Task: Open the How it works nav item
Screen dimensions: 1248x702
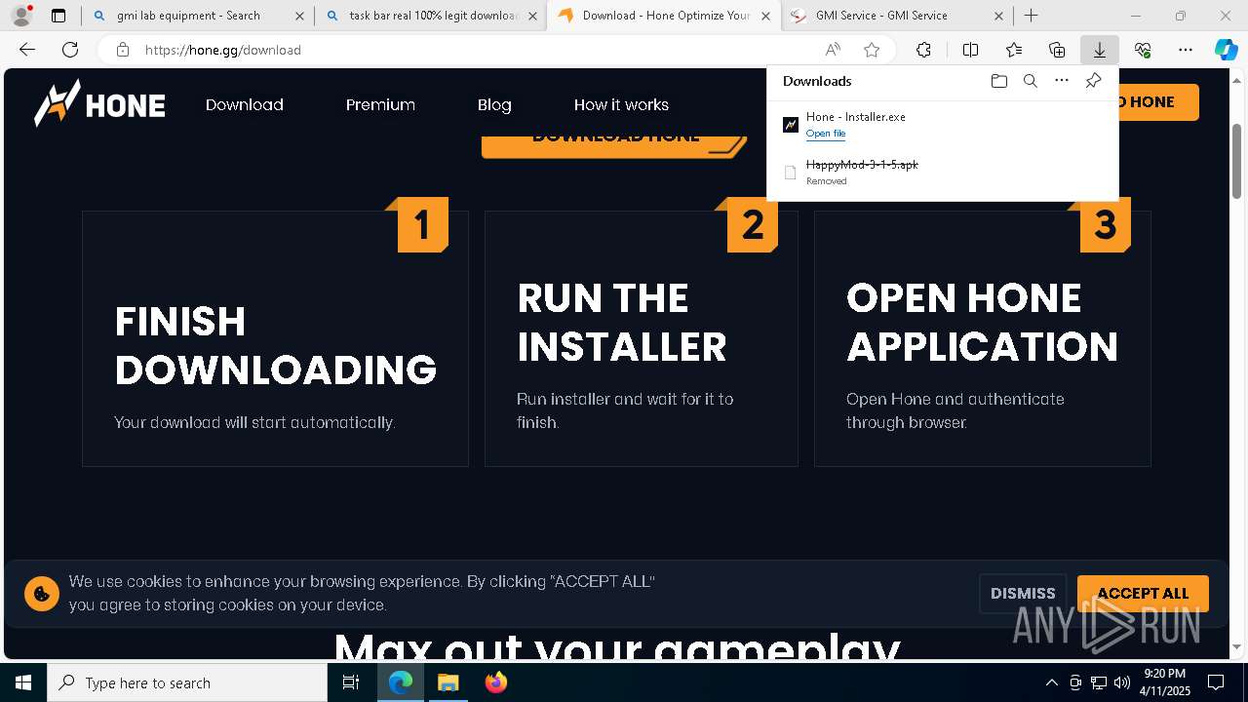Action: point(621,104)
